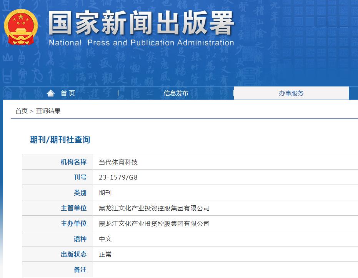The height and width of the screenshot is (278, 358).
Task: Click the journal name 当代体育科技
Action: click(x=117, y=161)
